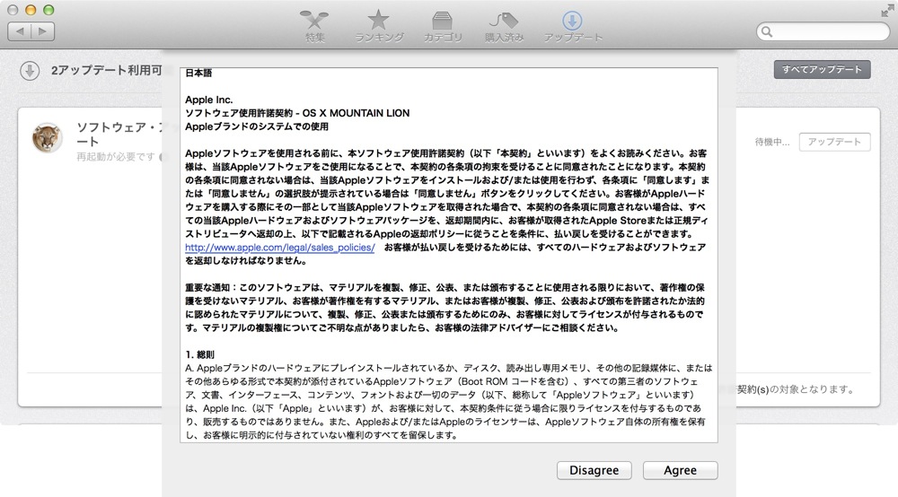
Task: Focus the App Store search field
Action: coord(823,32)
